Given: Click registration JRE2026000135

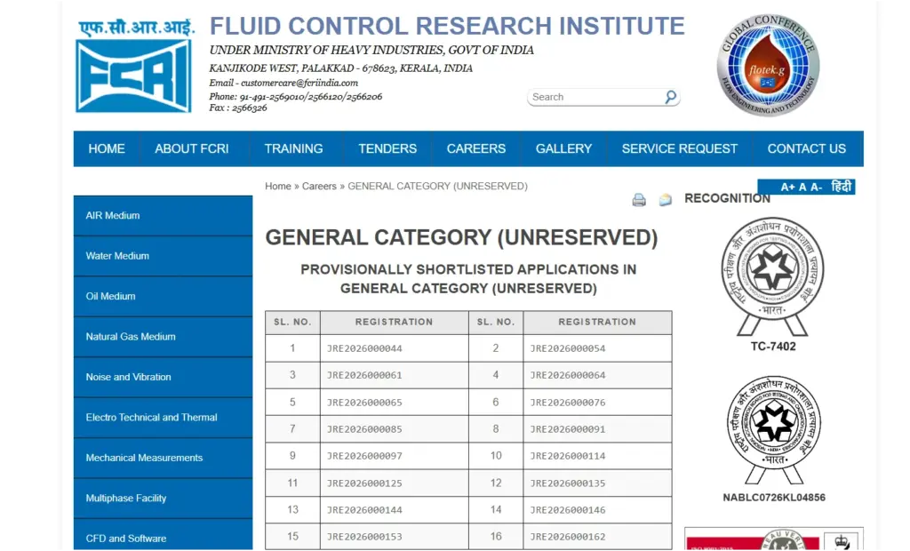Looking at the screenshot, I should (x=568, y=483).
